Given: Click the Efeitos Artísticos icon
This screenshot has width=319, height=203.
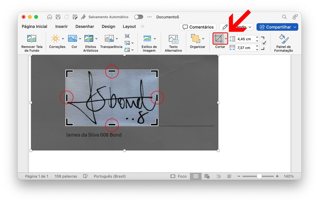Looking at the screenshot, I should pyautogui.click(x=89, y=39).
